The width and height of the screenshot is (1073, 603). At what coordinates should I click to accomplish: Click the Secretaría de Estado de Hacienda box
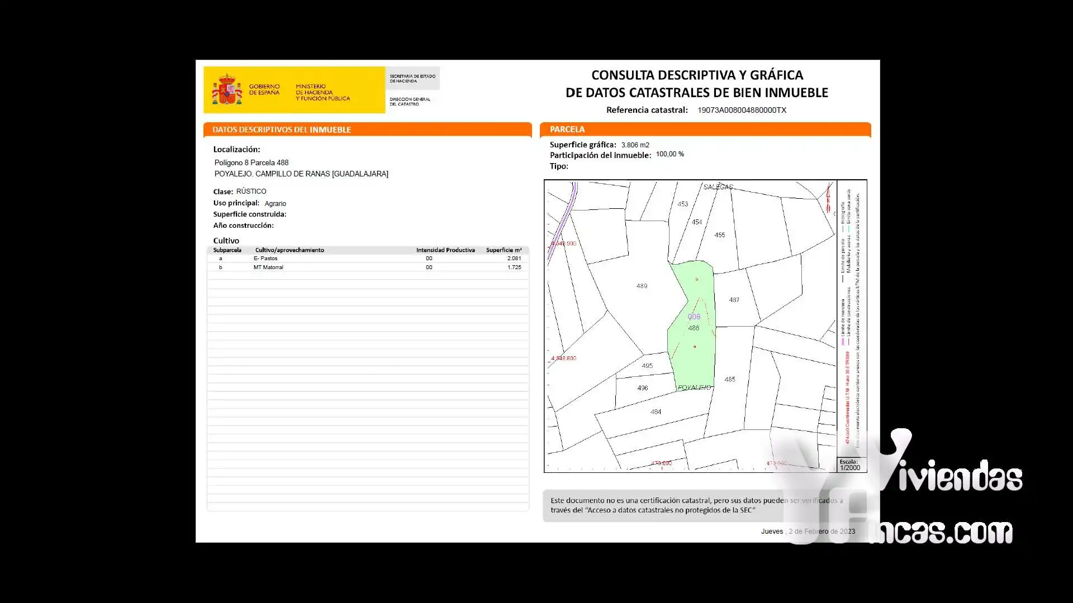tap(412, 79)
